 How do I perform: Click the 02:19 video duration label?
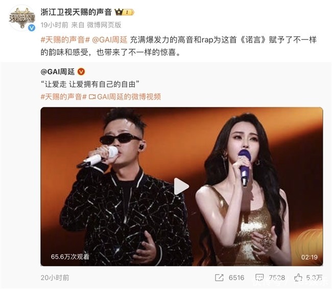pos(310,257)
